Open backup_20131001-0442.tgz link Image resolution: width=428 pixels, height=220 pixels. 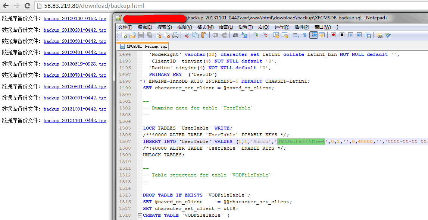(75, 109)
